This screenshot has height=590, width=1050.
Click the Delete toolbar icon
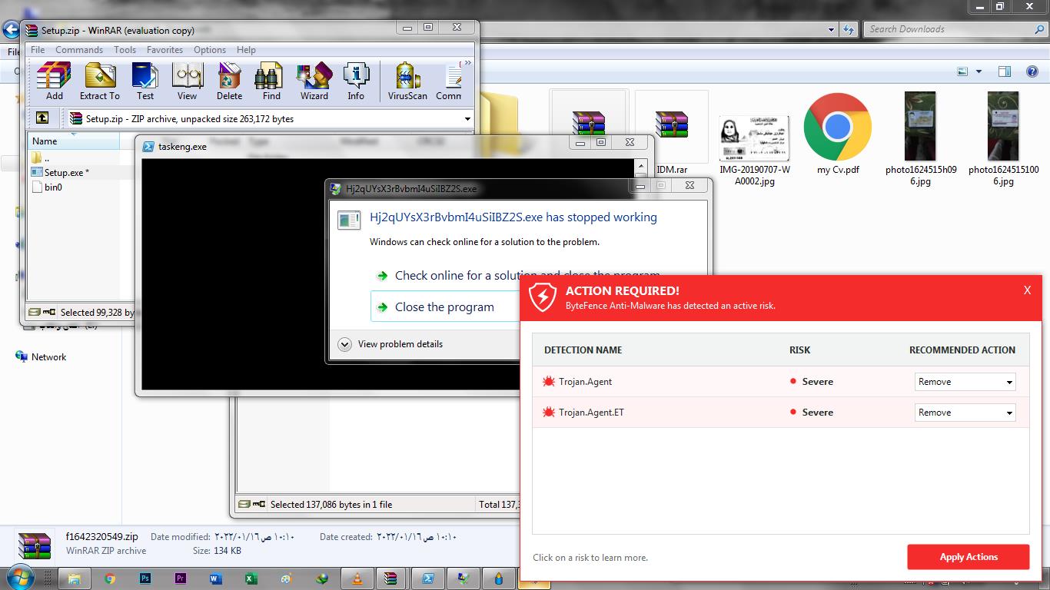point(229,81)
